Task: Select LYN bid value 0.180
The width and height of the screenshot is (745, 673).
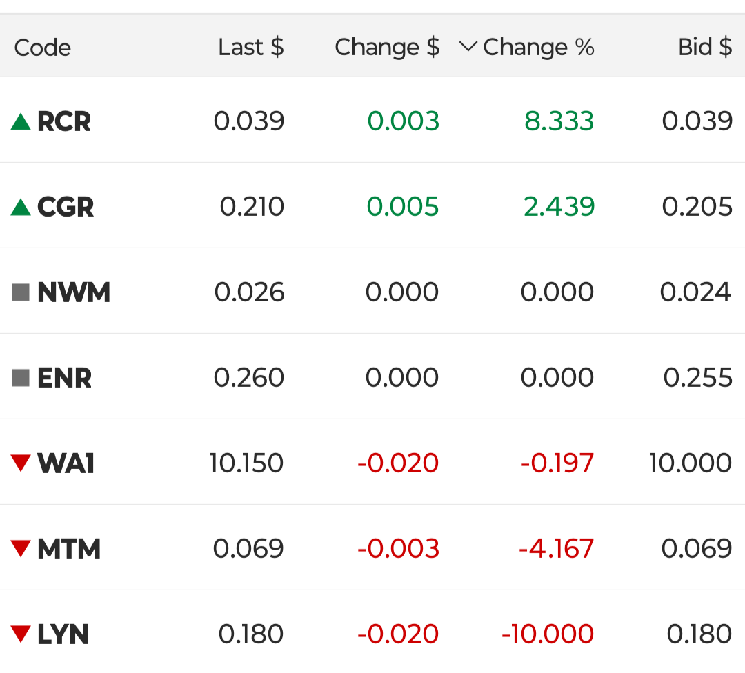Action: 699,634
